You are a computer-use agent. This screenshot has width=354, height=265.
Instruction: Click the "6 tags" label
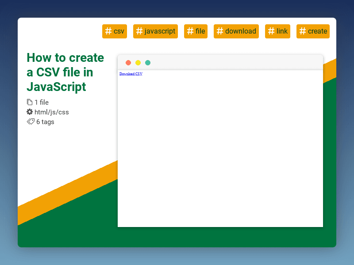point(44,121)
